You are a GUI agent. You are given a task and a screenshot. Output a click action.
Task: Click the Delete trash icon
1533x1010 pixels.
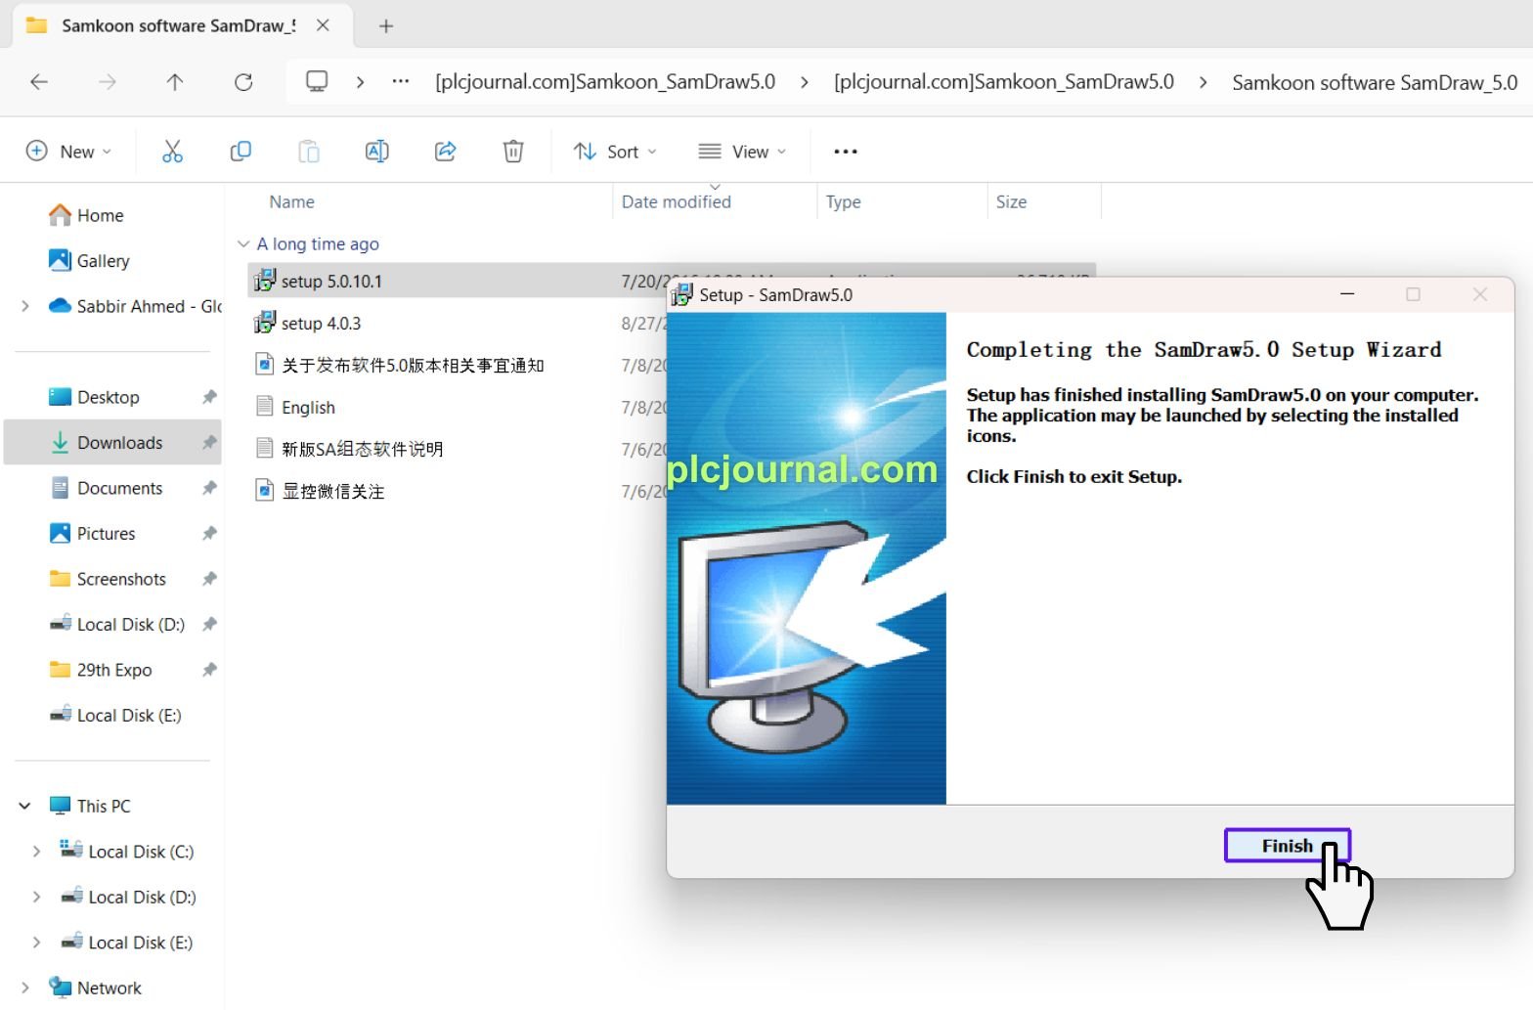513,152
